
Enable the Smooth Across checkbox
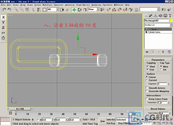(147, 88)
